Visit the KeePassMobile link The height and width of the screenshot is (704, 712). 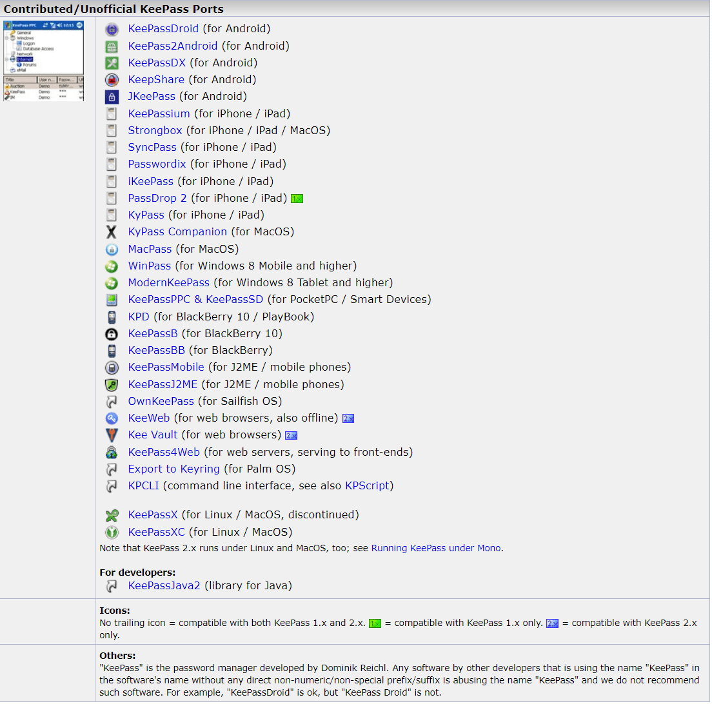tap(166, 367)
